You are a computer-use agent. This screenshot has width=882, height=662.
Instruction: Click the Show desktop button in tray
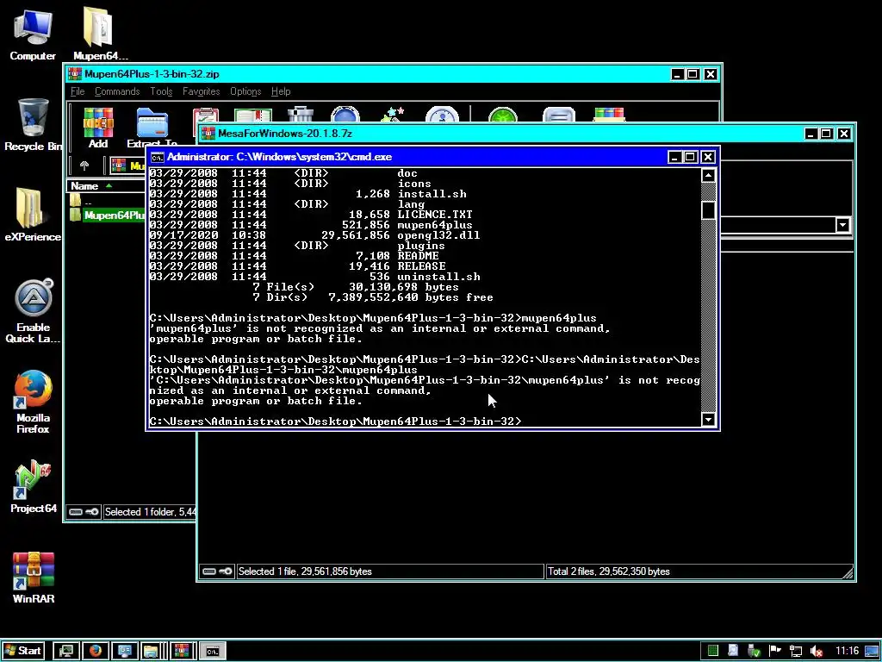872,652
